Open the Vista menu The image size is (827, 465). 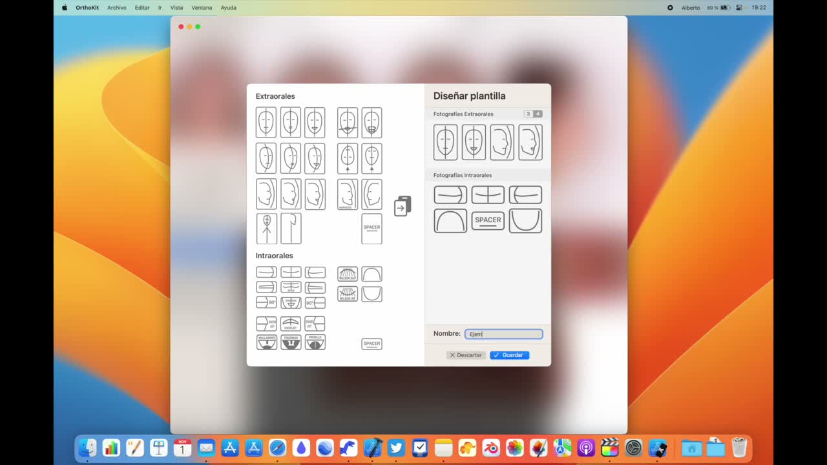click(176, 8)
